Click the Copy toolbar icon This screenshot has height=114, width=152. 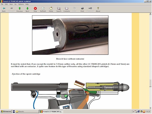coord(74,10)
